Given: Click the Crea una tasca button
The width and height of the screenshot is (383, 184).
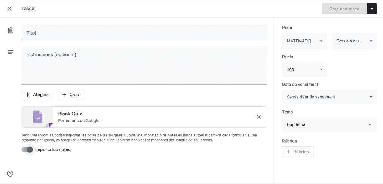Looking at the screenshot, I should tap(344, 9).
